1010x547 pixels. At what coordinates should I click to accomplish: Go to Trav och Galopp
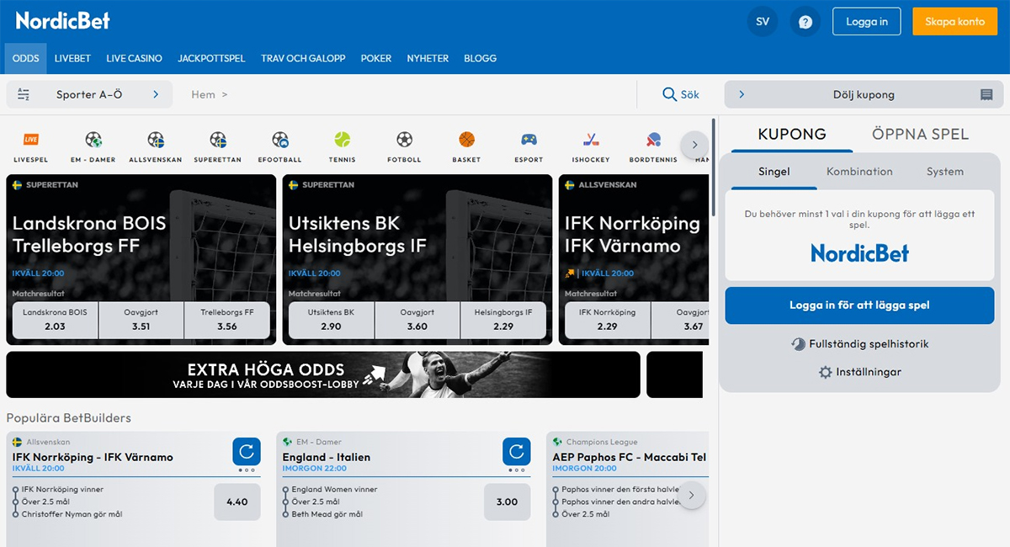pos(303,59)
